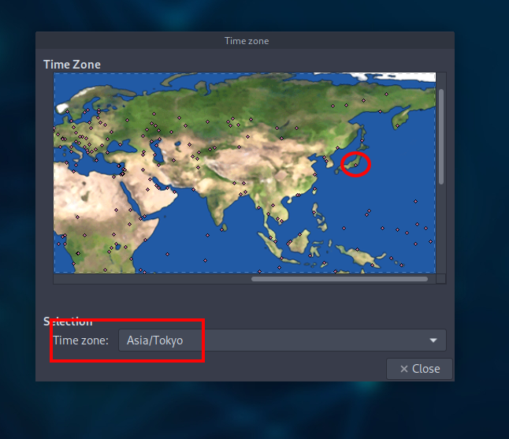
Task: Click the Tokyo marker on the map
Action: point(356,166)
